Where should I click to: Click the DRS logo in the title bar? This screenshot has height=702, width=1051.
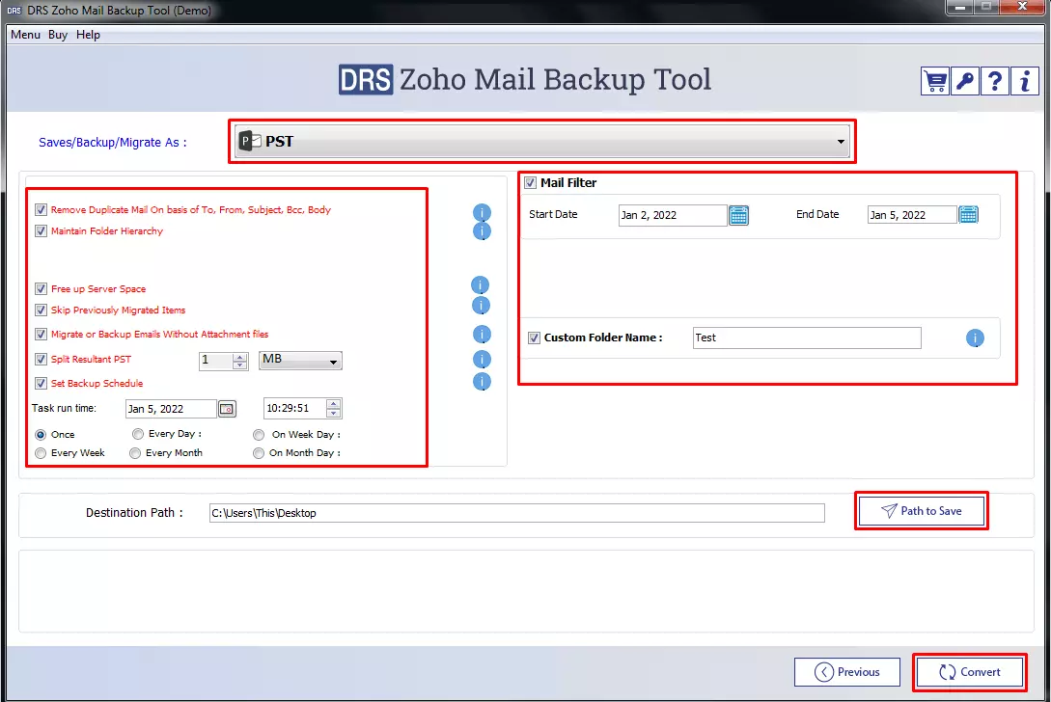pyautogui.click(x=14, y=11)
